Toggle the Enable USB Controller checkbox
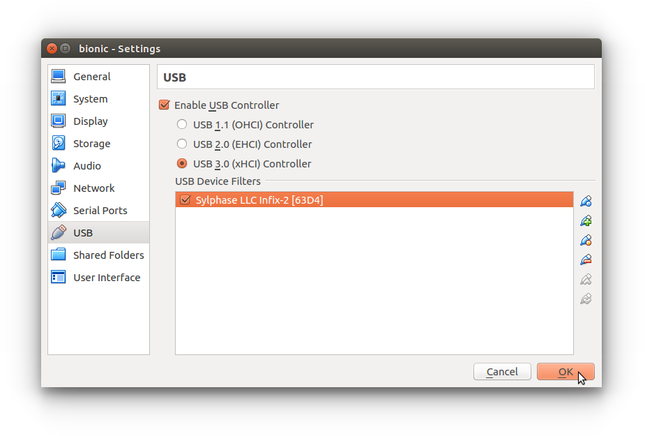 tap(165, 105)
